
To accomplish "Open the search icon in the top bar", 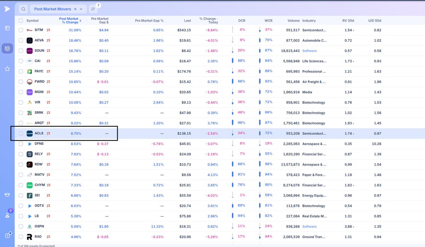I will pyautogui.click(x=23, y=9).
